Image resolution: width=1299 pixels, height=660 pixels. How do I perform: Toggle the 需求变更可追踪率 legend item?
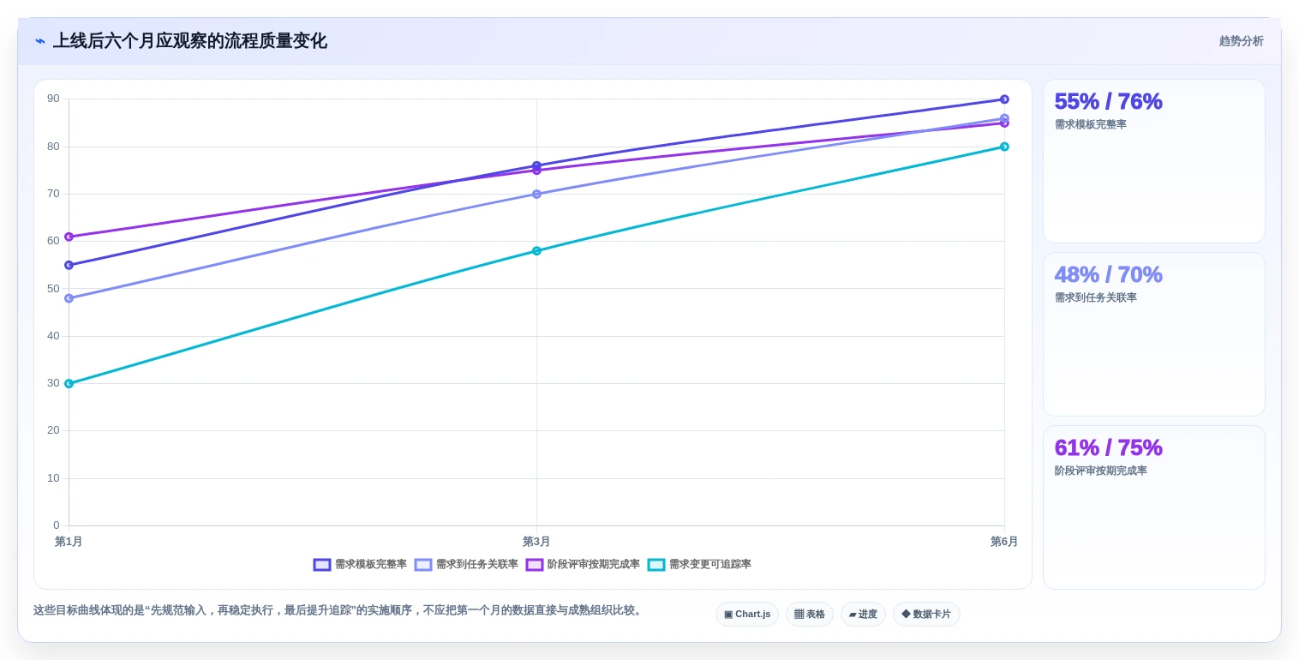[699, 565]
